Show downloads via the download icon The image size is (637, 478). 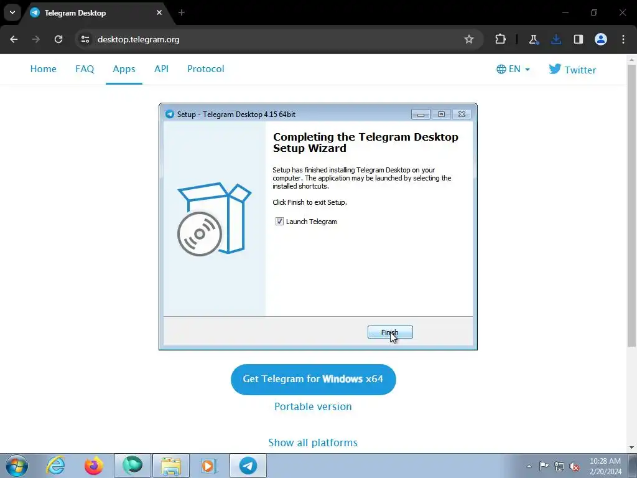(x=556, y=39)
